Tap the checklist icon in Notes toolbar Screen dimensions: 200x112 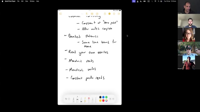coord(87,14)
